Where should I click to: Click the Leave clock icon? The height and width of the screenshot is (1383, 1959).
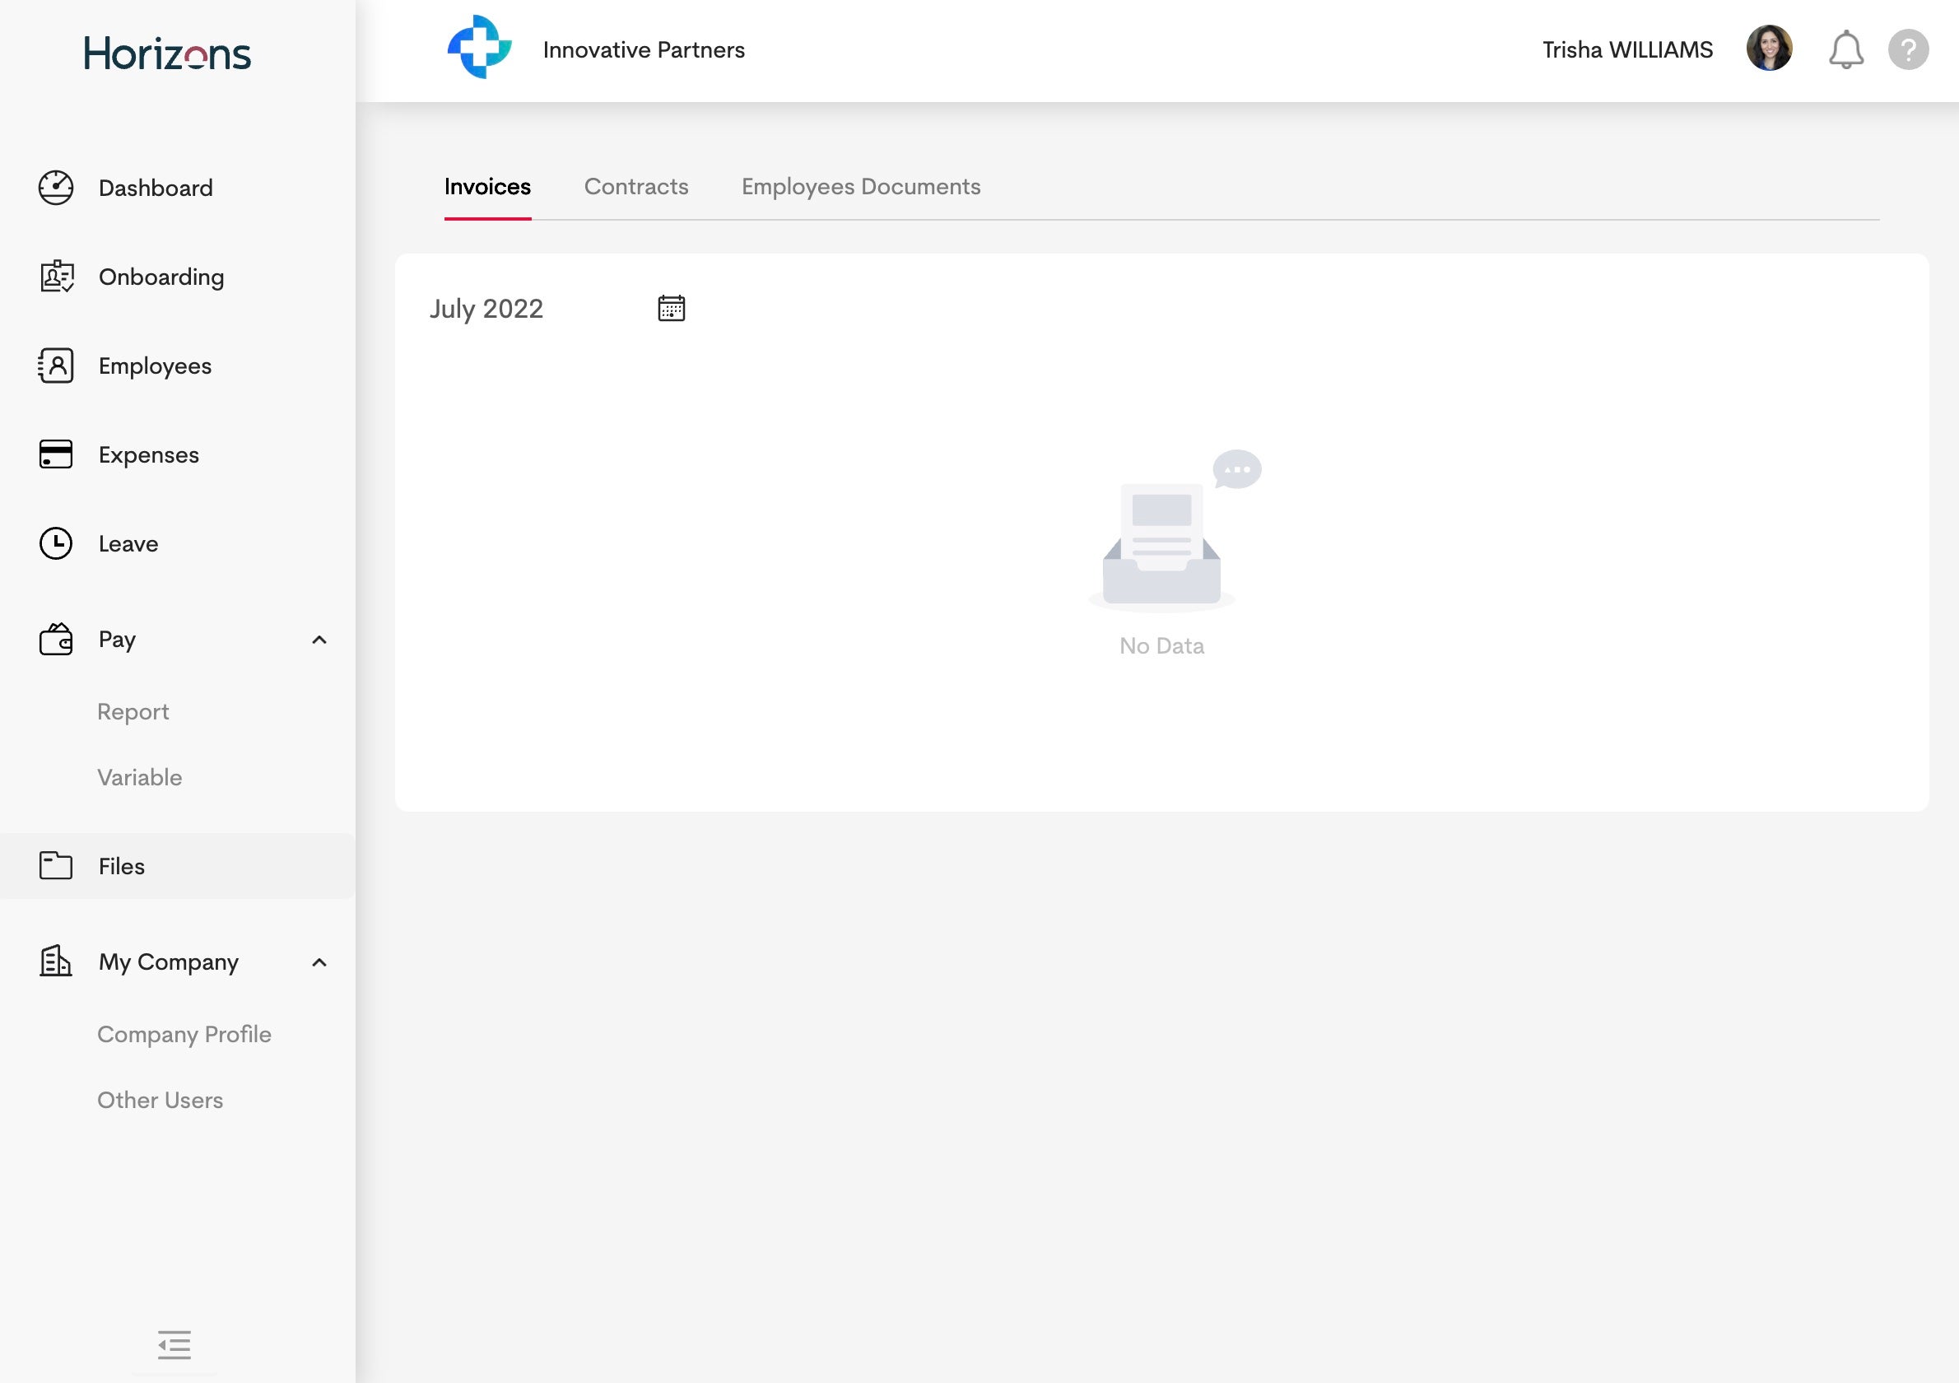[x=56, y=543]
